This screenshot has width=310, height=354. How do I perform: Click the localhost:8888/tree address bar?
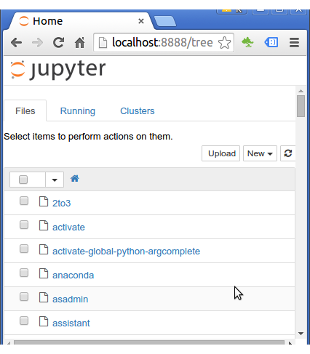(164, 43)
